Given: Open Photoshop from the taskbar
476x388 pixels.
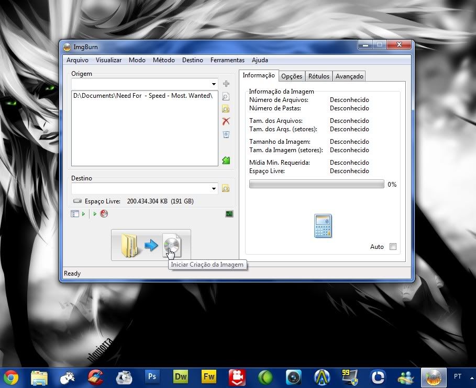Looking at the screenshot, I should click(152, 376).
